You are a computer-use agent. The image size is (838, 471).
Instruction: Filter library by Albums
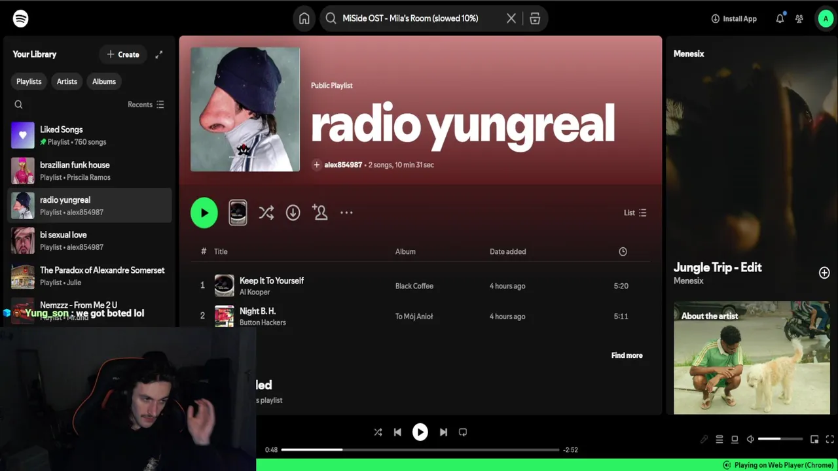tap(104, 82)
